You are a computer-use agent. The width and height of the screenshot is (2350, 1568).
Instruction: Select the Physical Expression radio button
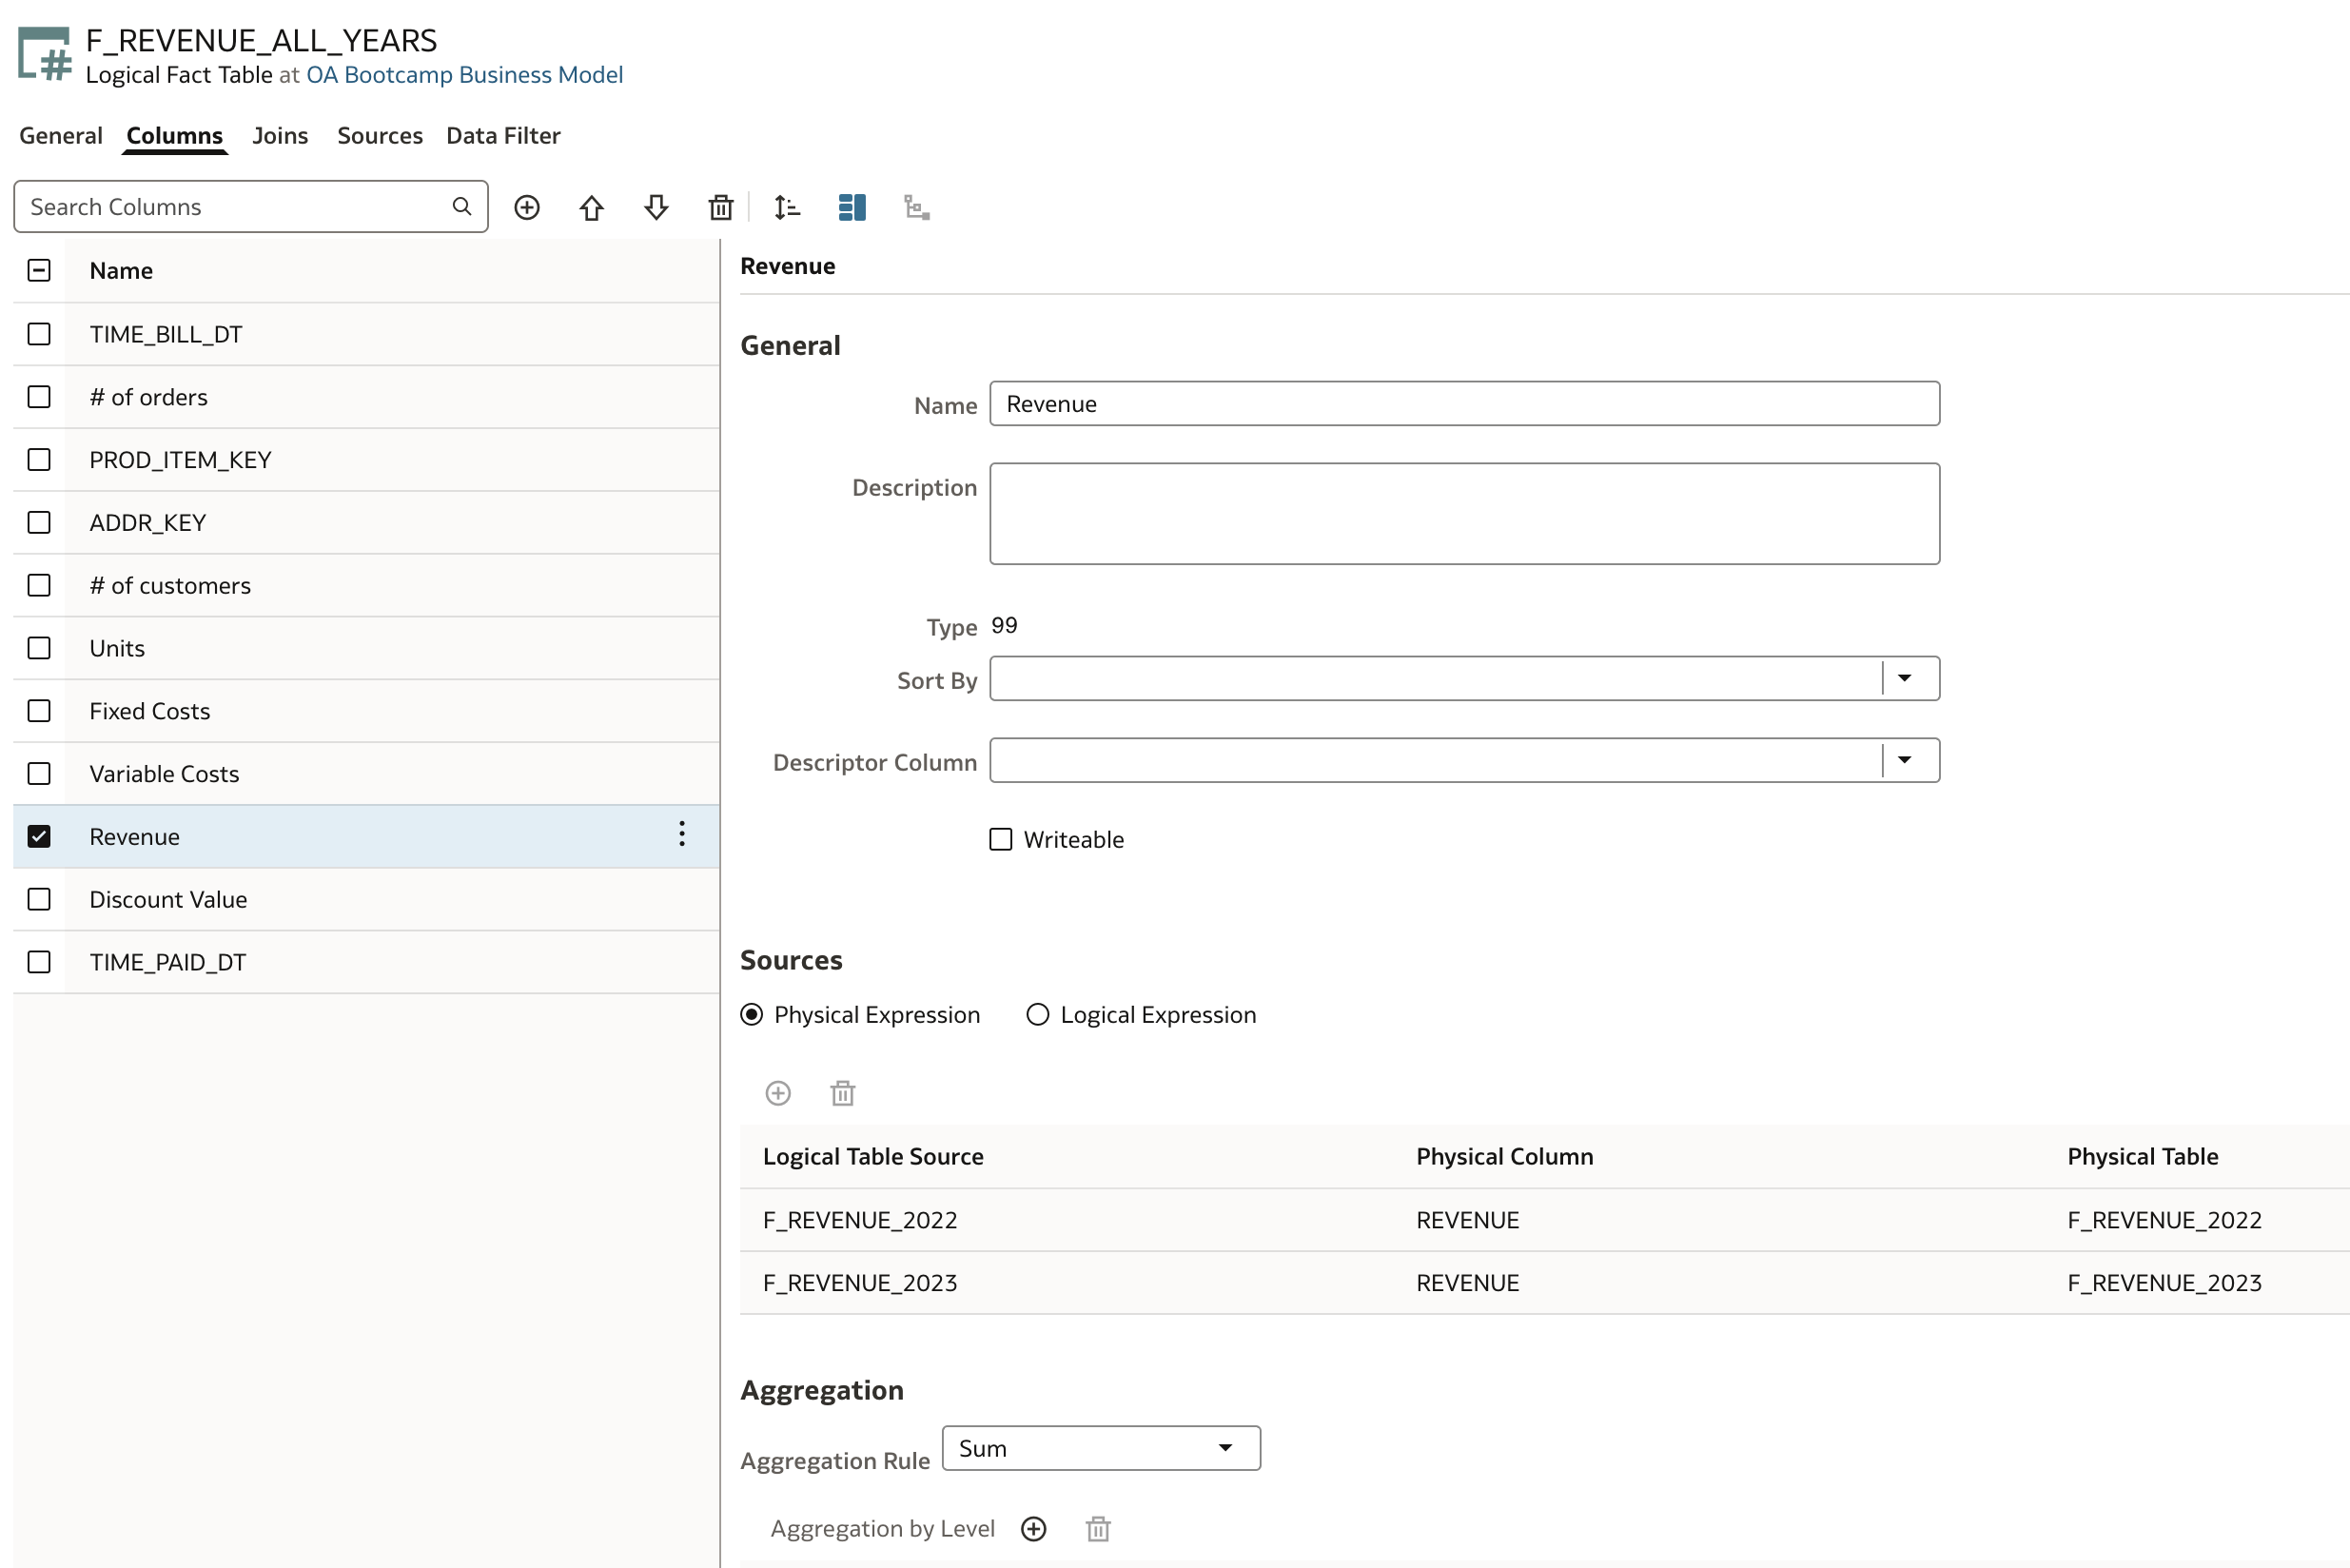coord(752,1015)
